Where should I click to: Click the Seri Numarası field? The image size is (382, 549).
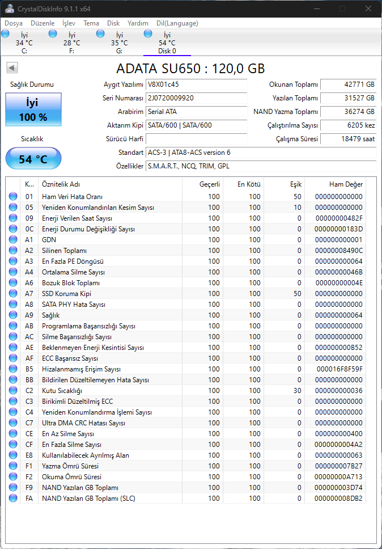196,98
